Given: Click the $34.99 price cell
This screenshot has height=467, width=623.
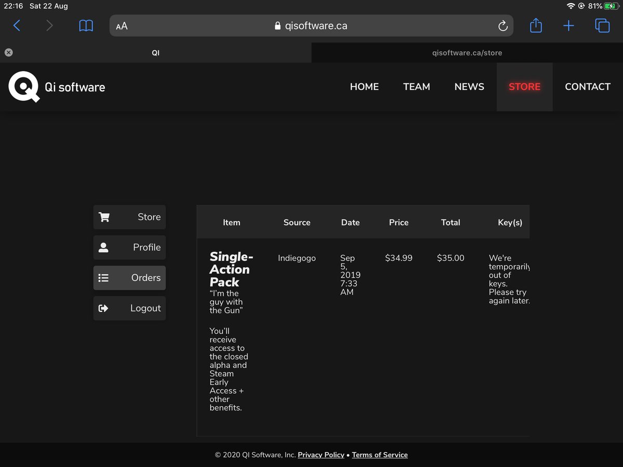Looking at the screenshot, I should click(x=399, y=258).
